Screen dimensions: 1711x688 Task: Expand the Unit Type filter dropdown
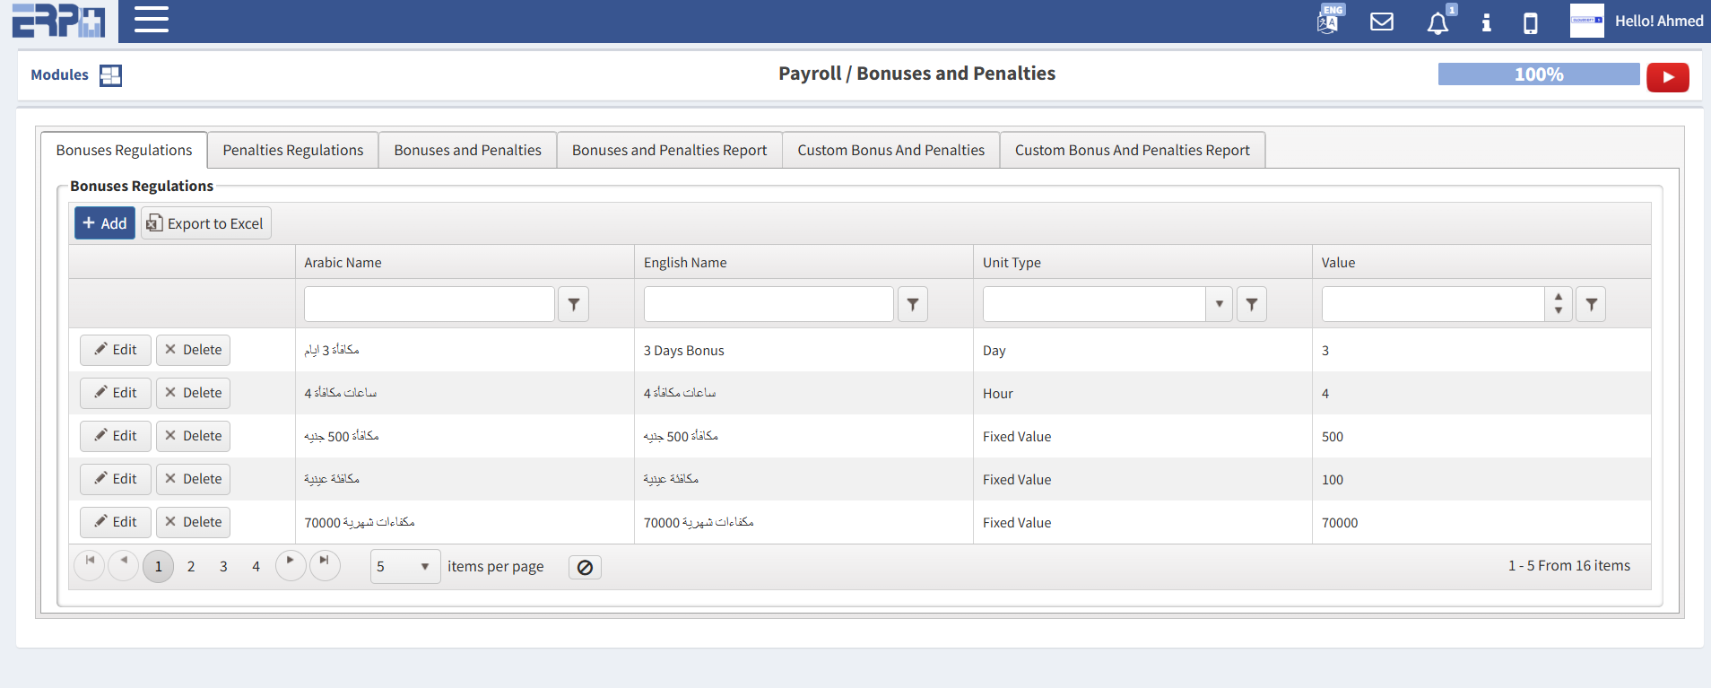(x=1219, y=305)
